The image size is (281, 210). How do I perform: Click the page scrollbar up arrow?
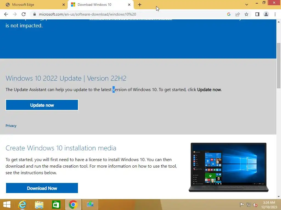(x=279, y=22)
